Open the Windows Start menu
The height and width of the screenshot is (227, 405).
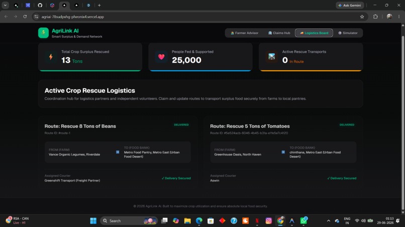[93, 221]
